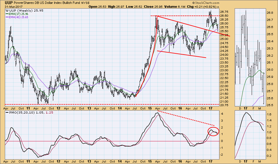The width and height of the screenshot is (278, 164).
Task: Click the 20.75 price axis label
Action: click(x=224, y=105)
